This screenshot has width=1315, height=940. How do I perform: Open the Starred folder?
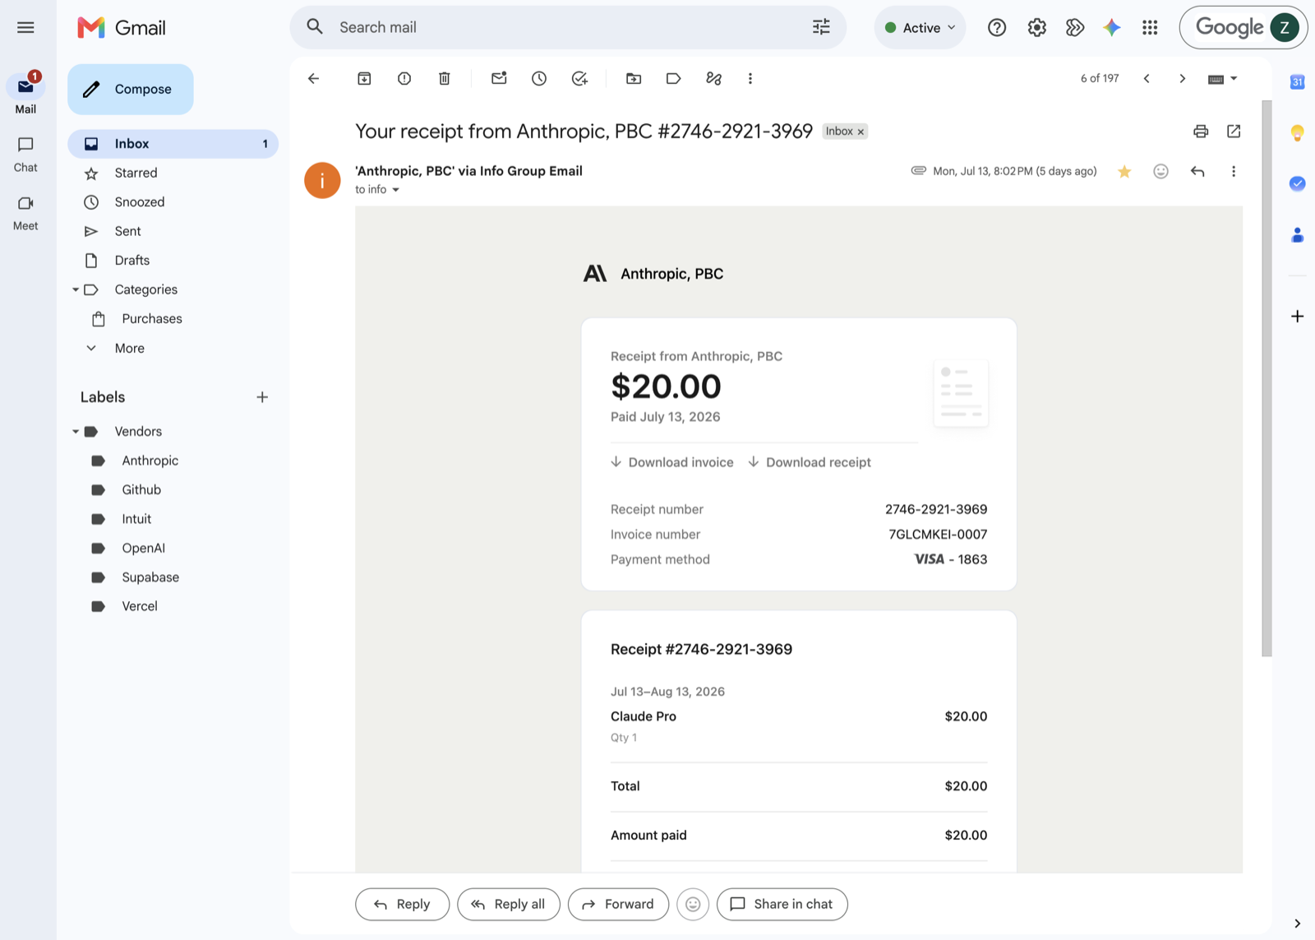pyautogui.click(x=173, y=173)
